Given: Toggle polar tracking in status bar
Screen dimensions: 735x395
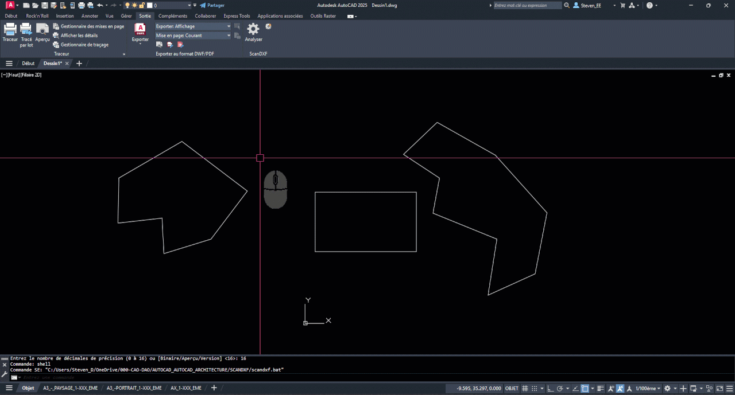Looking at the screenshot, I should point(560,389).
